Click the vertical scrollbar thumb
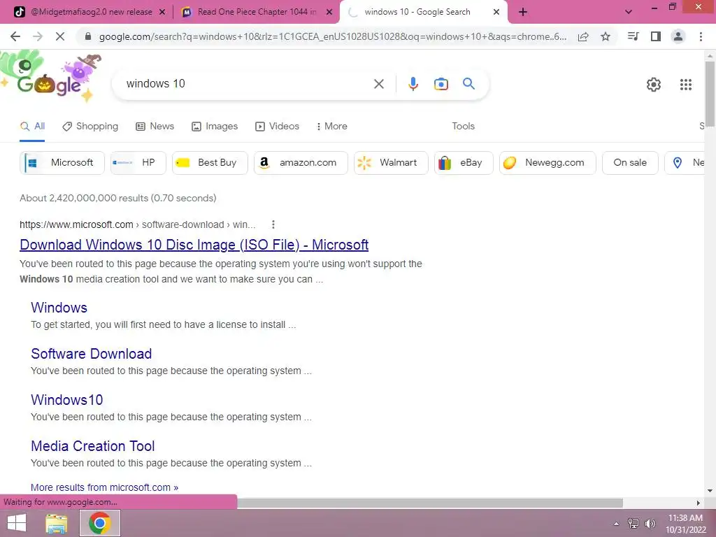The height and width of the screenshot is (537, 716). tap(710, 94)
